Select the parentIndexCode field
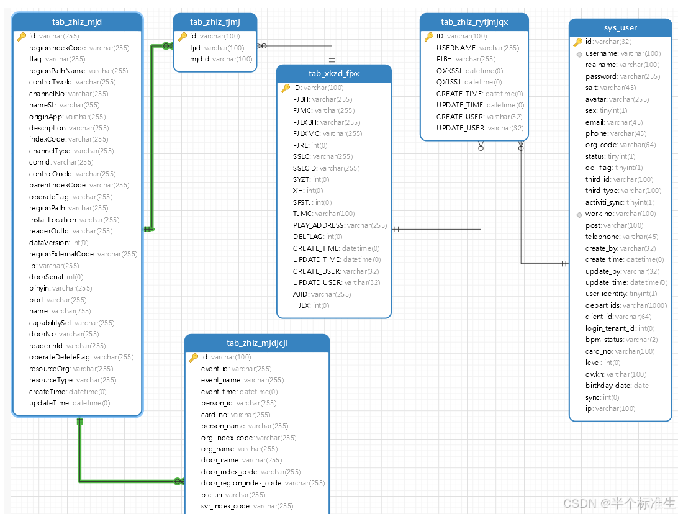 79,185
